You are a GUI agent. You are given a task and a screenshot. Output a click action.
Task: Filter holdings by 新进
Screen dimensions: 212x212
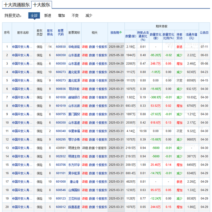(47, 15)
